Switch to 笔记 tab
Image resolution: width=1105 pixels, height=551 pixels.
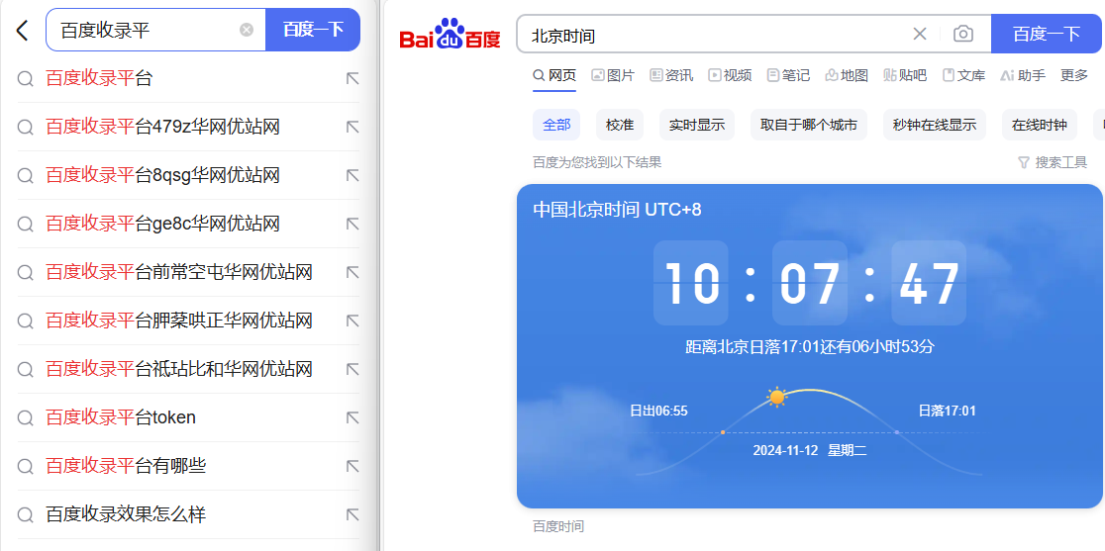point(788,75)
